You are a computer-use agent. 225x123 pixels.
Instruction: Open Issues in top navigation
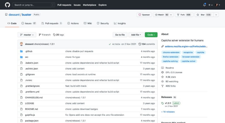pyautogui.click(x=77, y=5)
